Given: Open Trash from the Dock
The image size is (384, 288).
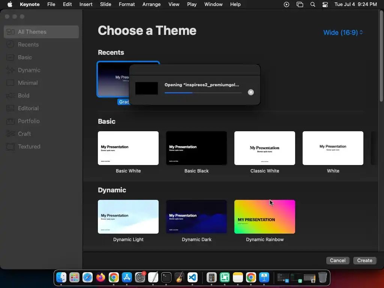Looking at the screenshot, I should tap(322, 277).
